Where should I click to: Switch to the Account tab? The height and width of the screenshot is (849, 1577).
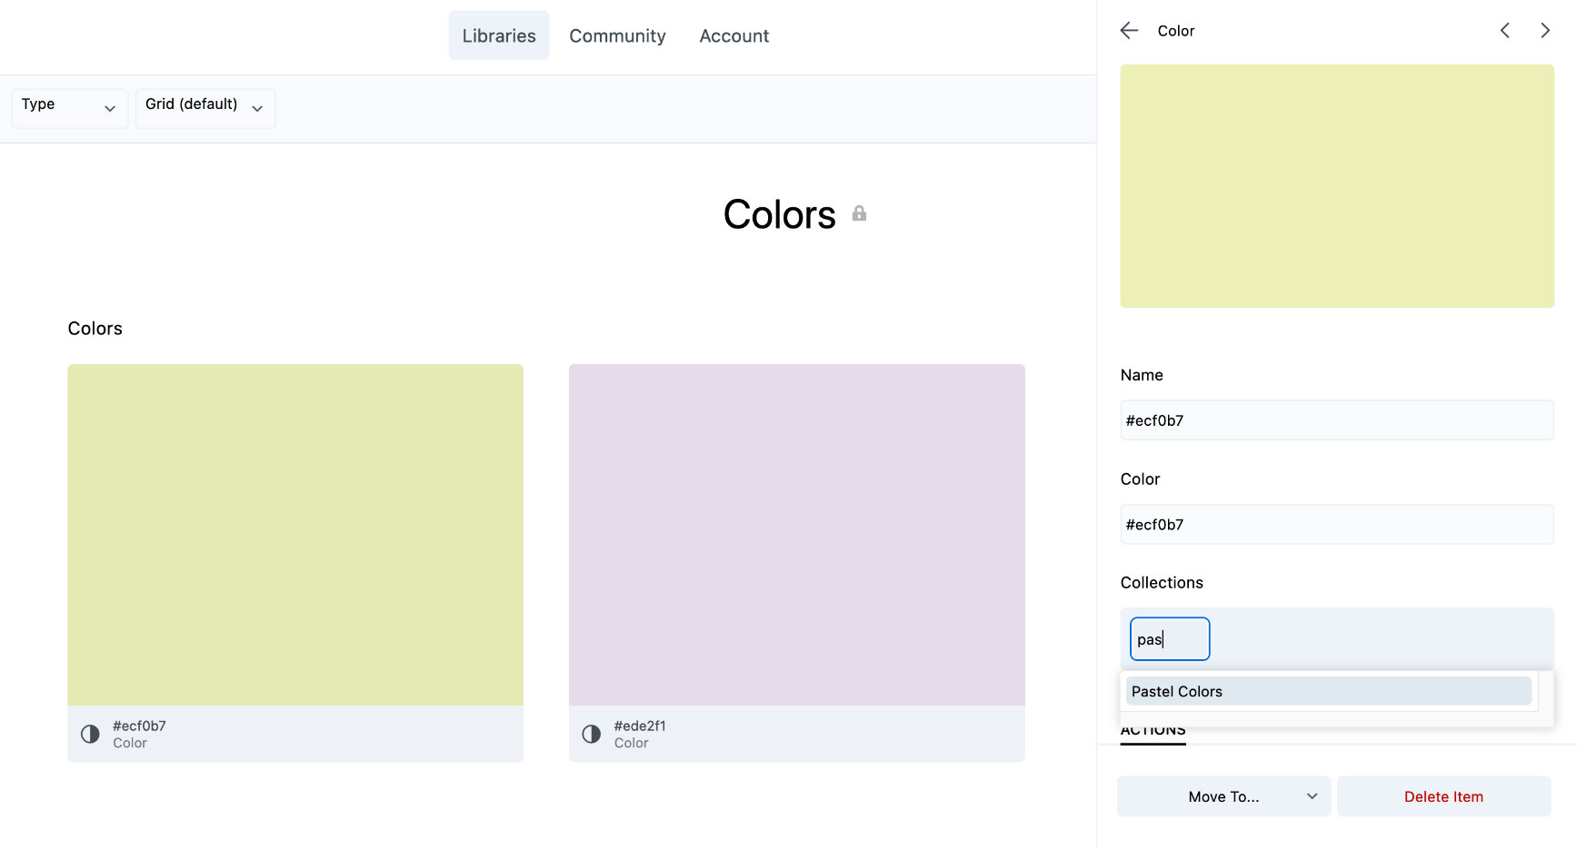coord(734,35)
